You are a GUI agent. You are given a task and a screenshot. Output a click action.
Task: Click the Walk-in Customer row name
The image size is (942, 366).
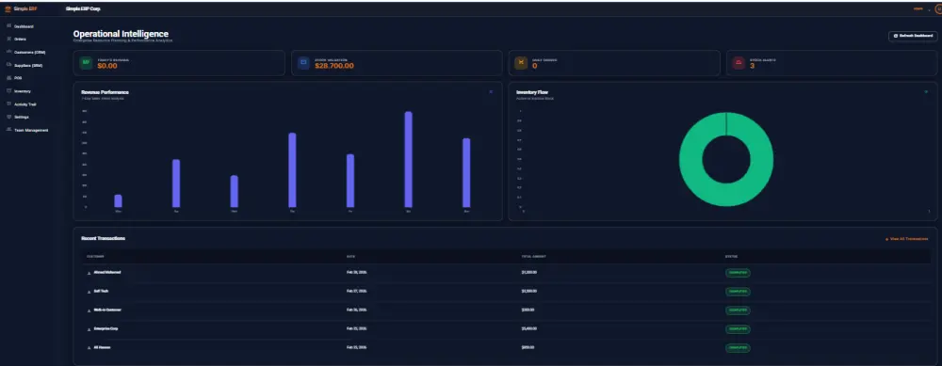107,310
